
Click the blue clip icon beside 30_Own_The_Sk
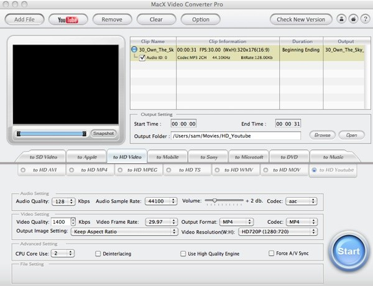coord(134,50)
